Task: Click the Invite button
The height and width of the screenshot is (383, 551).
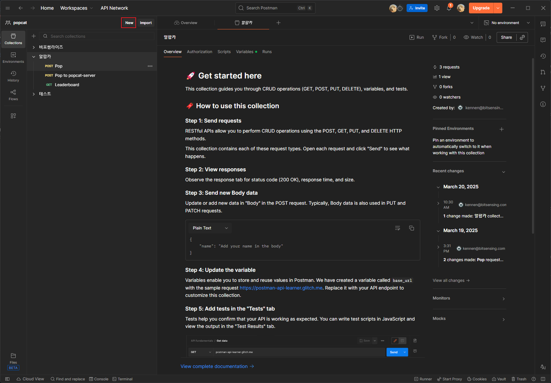Action: (x=417, y=8)
